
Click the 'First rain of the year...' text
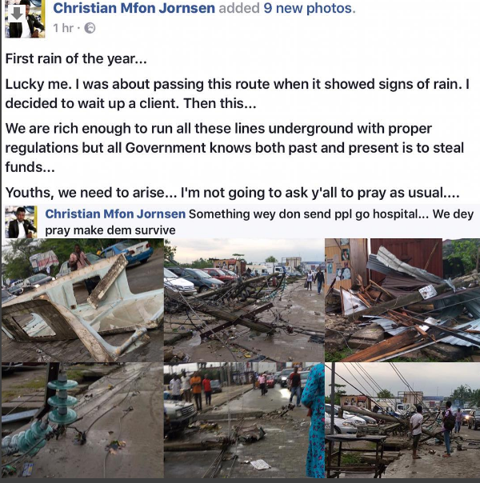(76, 58)
